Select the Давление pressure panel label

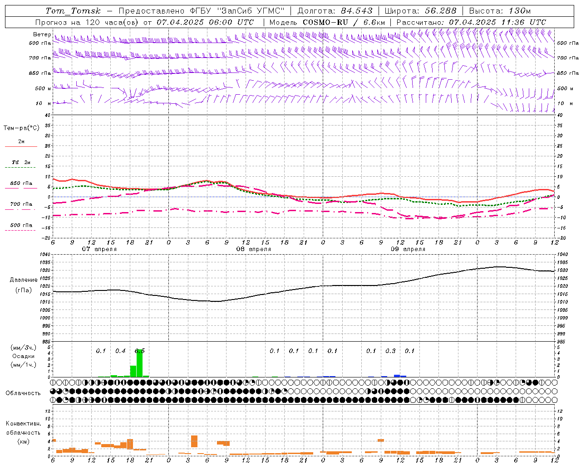click(24, 280)
